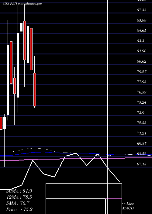The image size is (152, 214).
Task: Click the 85.99 price axis label
Action: 142,20
